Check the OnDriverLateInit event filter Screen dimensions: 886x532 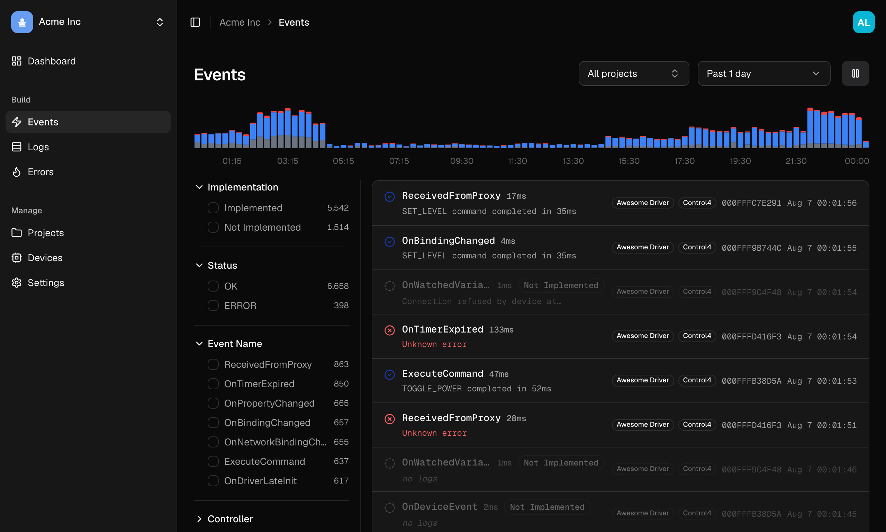point(213,481)
